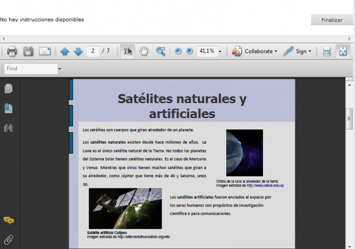The width and height of the screenshot is (355, 249).
Task: Click the zoom in plus button
Action: pyautogui.click(x=189, y=51)
